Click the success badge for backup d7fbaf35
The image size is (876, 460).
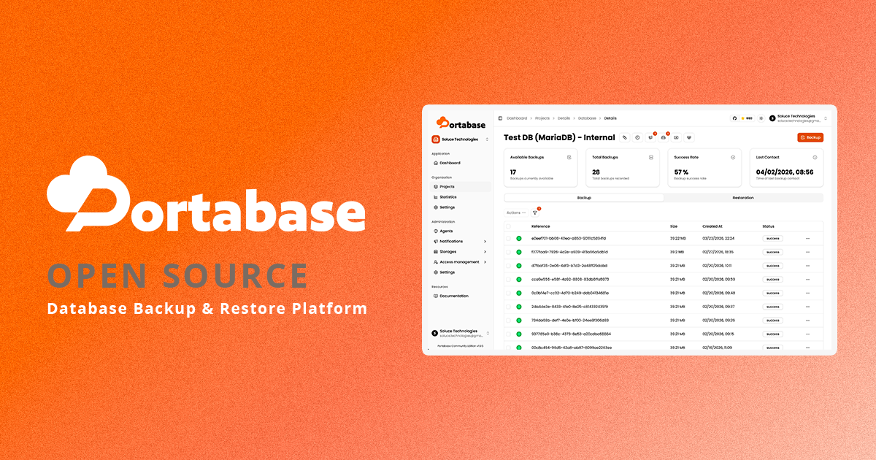[772, 266]
